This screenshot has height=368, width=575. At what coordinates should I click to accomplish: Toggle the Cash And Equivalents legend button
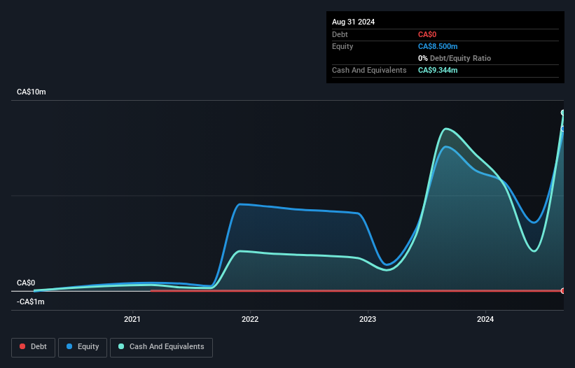[161, 347]
